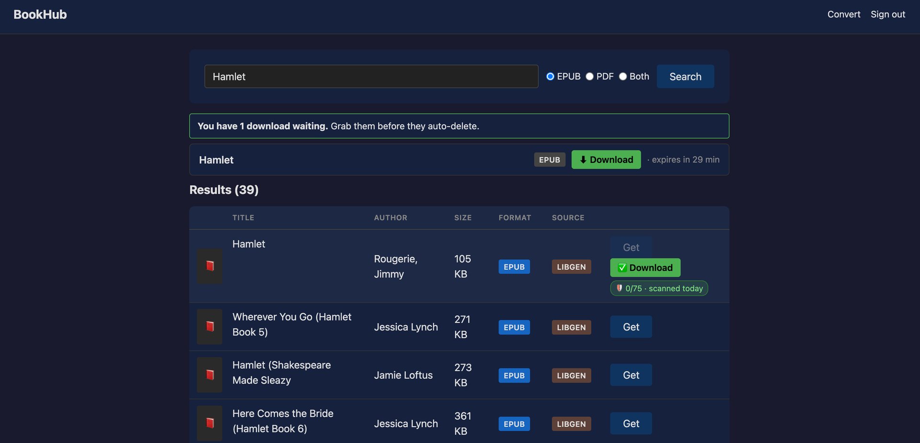Focus the search field containing Hamlet
This screenshot has width=920, height=443.
371,77
